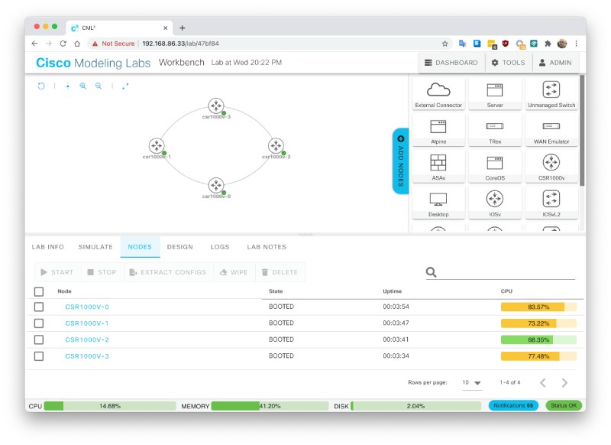This screenshot has width=611, height=445.
Task: Reset canvas view with the undo icon
Action: [x=41, y=86]
